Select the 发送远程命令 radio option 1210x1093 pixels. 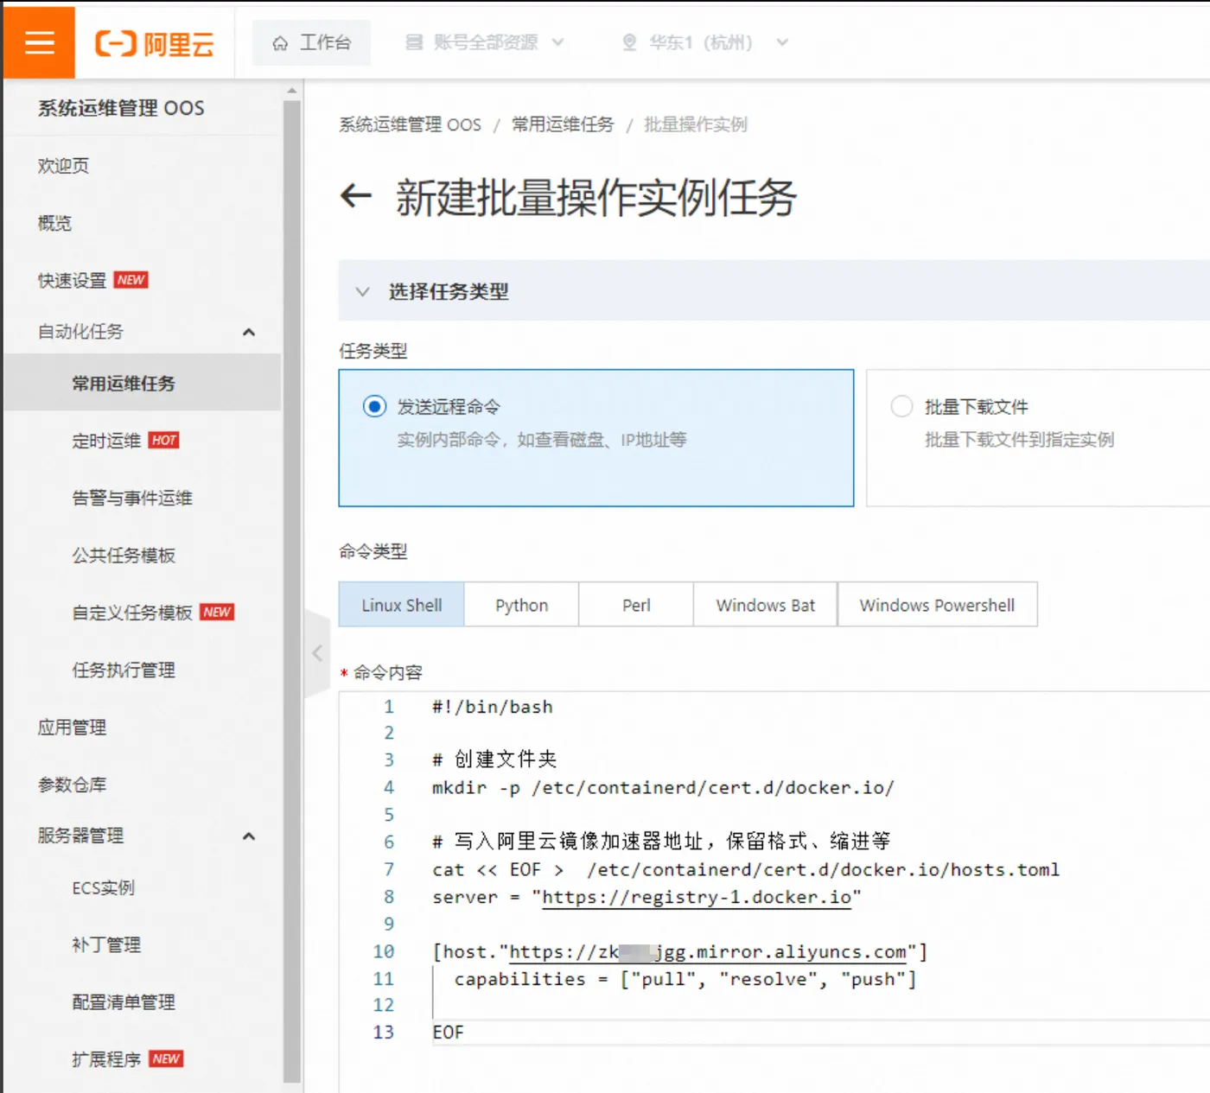pyautogui.click(x=374, y=406)
